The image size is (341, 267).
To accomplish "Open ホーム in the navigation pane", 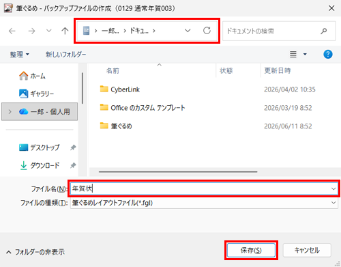I will tap(32, 76).
